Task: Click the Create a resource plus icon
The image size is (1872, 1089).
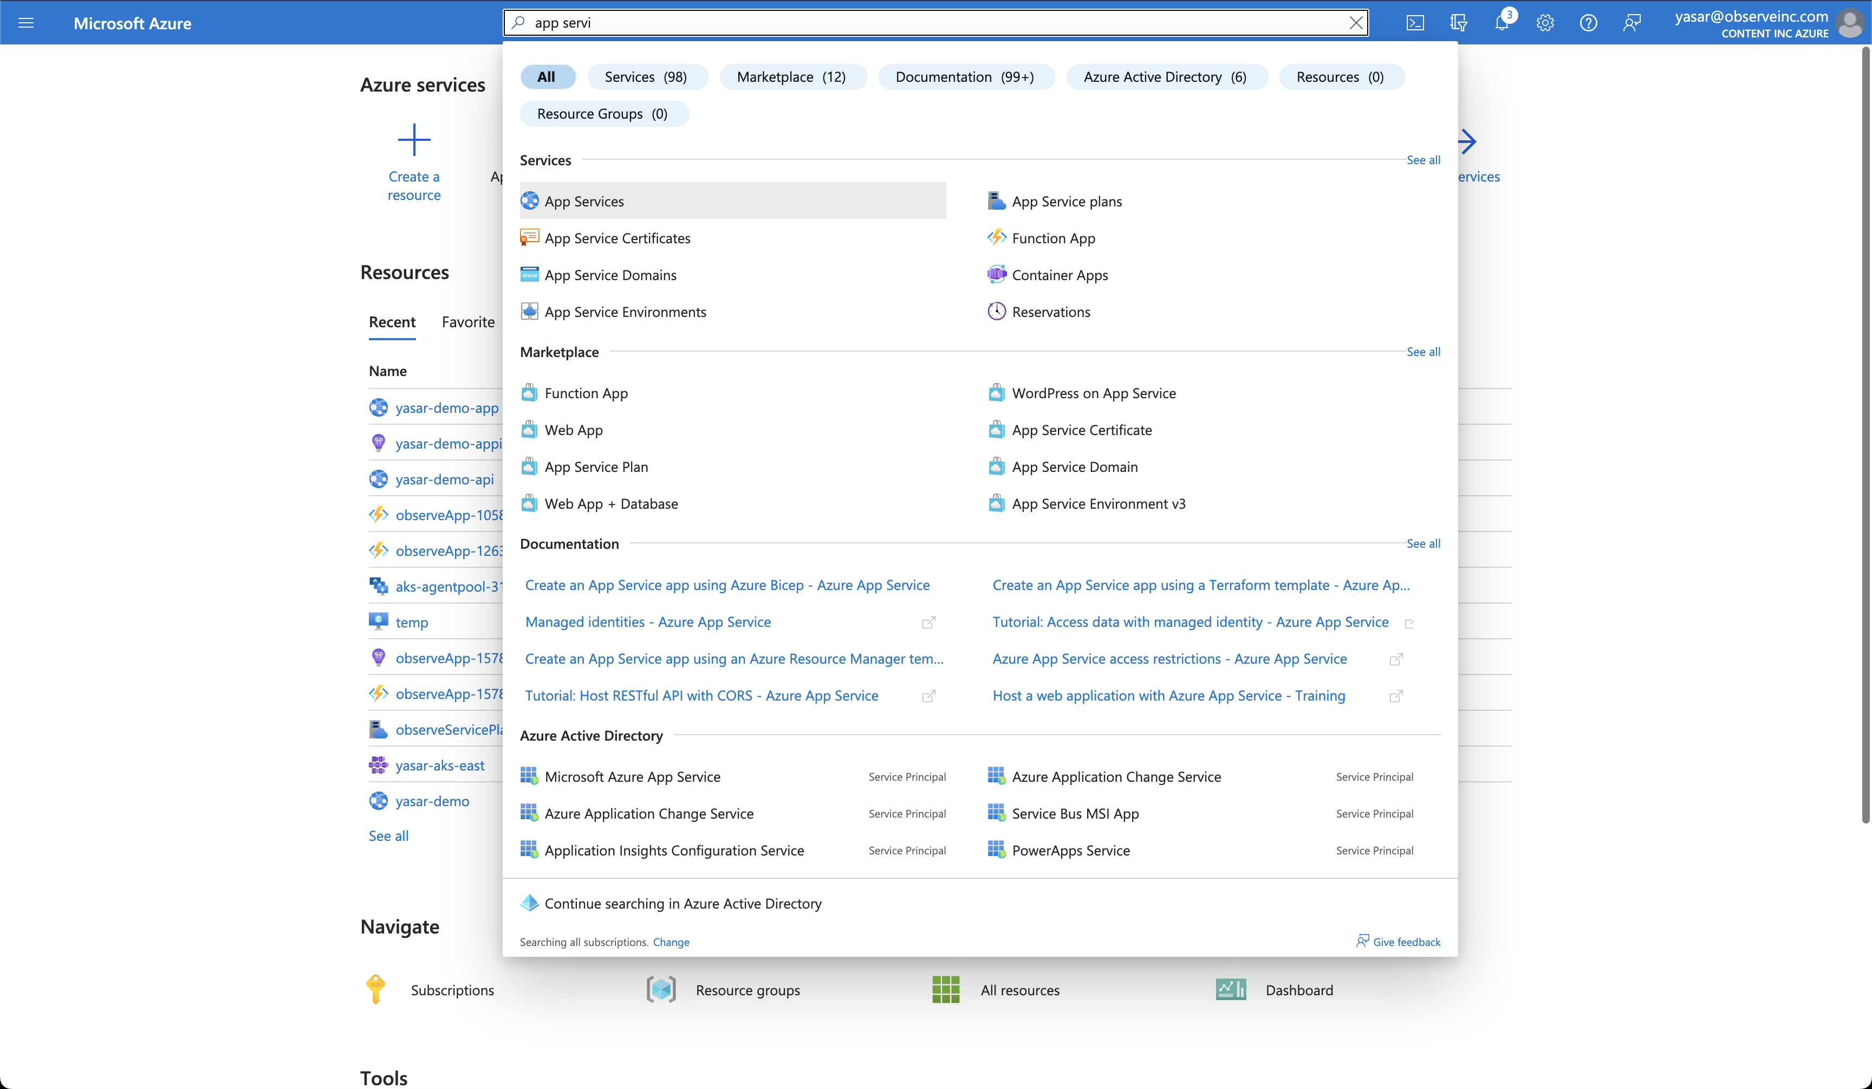Action: coord(414,140)
